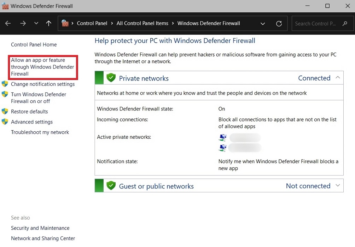355x247 pixels.
Task: Click the back navigation arrow
Action: point(8,23)
